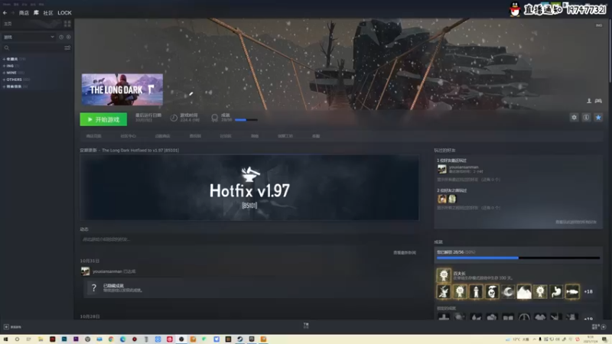612x344 pixels.
Task: Open File Explorer in the taskbar
Action: [x=41, y=339]
